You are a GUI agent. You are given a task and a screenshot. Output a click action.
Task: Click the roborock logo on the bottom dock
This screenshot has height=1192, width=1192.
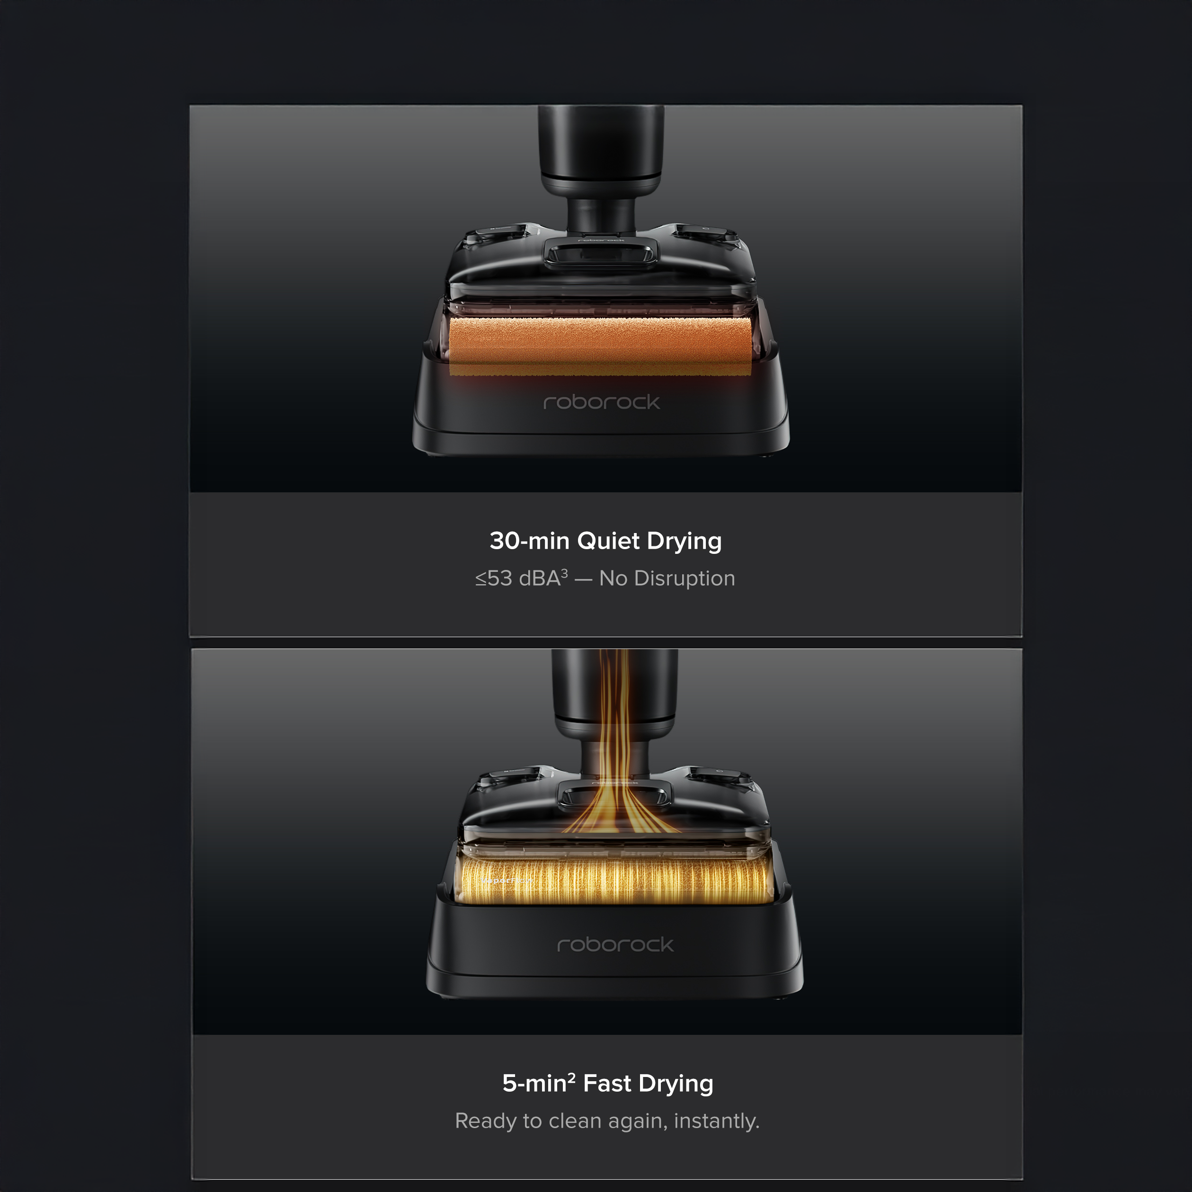click(x=615, y=944)
